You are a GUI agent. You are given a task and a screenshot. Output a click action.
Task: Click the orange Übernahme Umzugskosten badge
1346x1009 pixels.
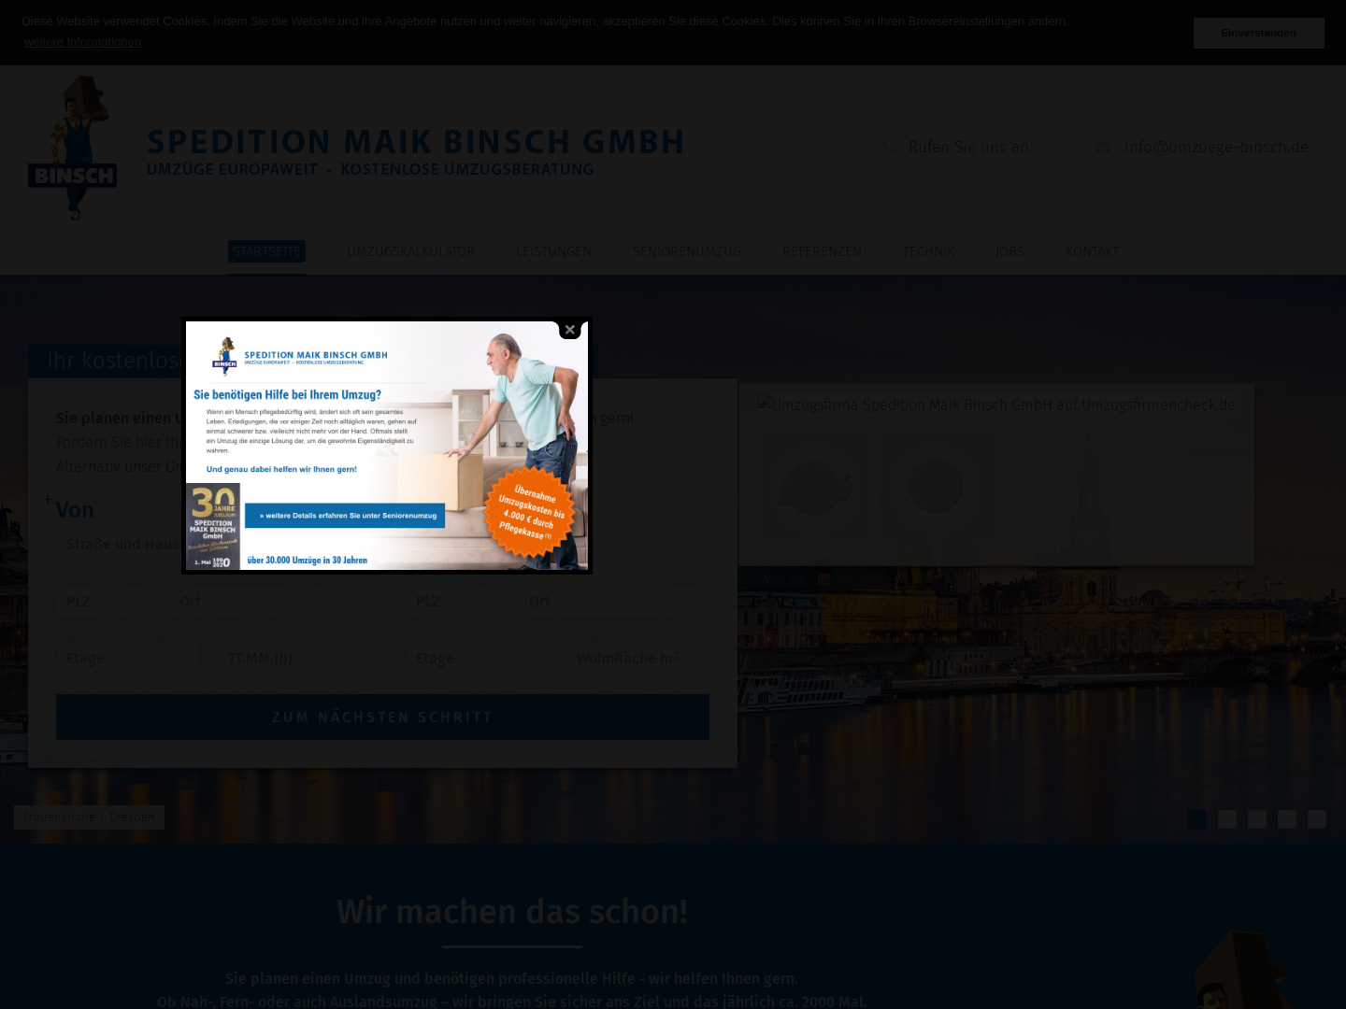tap(530, 512)
